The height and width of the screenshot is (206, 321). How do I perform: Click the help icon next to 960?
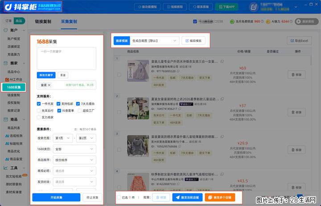click(262, 21)
